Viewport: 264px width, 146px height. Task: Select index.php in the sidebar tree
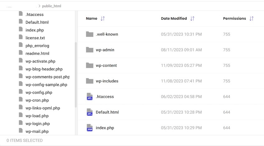coord(35,30)
